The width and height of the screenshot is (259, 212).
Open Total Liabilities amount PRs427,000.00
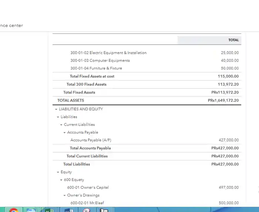(225, 164)
